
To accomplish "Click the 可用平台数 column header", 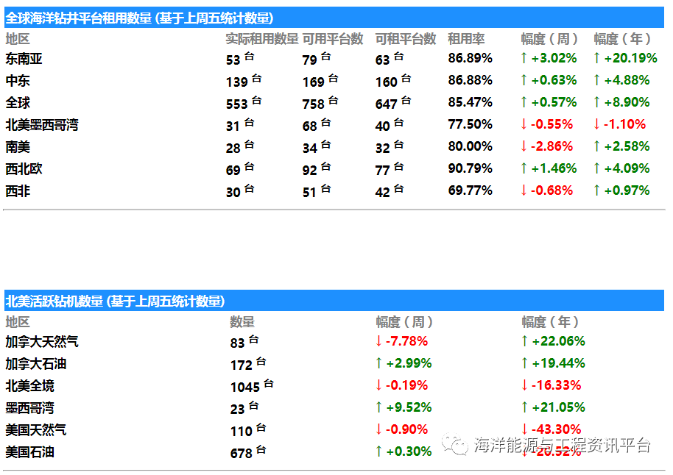I will (333, 39).
